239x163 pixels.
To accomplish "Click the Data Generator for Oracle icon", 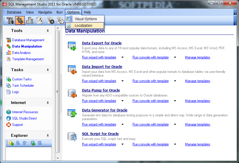I will coord(72,113).
